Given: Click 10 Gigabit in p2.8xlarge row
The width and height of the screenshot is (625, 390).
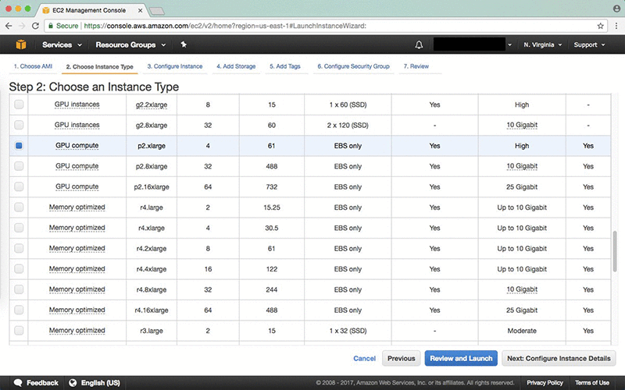Looking at the screenshot, I should (522, 166).
